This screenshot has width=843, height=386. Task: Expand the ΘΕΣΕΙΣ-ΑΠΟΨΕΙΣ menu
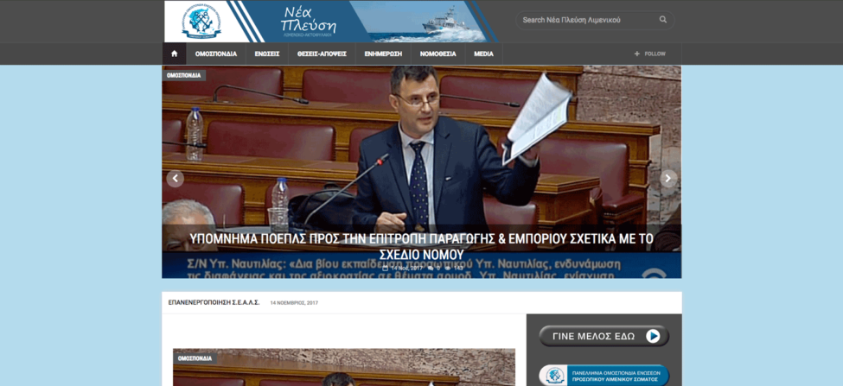(322, 54)
